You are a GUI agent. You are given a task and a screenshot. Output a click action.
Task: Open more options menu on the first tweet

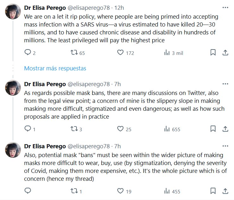pos(225,8)
